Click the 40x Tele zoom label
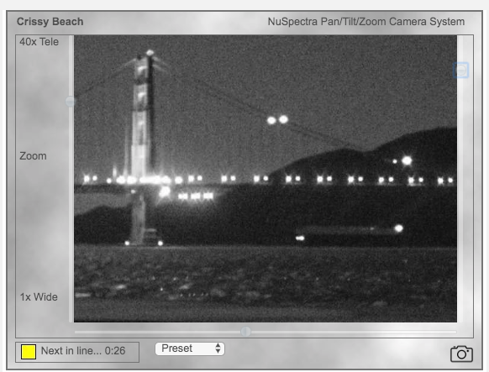Viewport: 489px width, 372px height. pyautogui.click(x=39, y=42)
